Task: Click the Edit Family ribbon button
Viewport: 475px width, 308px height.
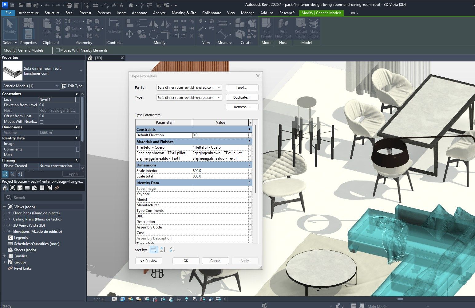Action: [266, 28]
